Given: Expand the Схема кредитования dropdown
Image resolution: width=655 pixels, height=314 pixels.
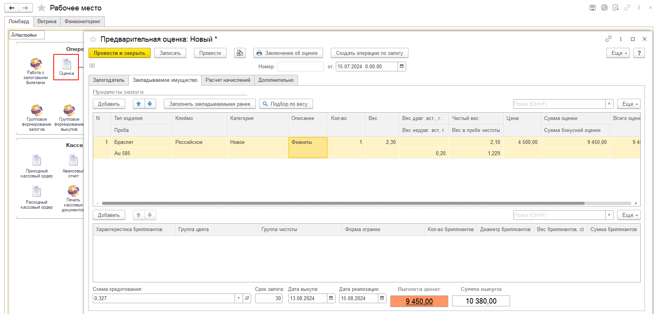Looking at the screenshot, I should pos(239,298).
